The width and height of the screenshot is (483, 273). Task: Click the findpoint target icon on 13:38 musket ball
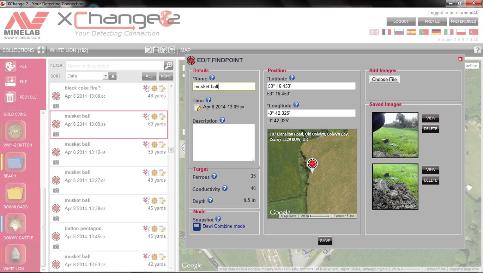click(56, 208)
